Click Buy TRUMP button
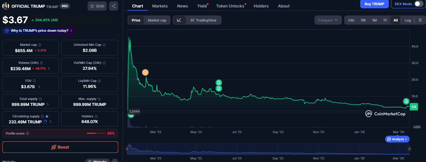426x162 pixels. 375,4
